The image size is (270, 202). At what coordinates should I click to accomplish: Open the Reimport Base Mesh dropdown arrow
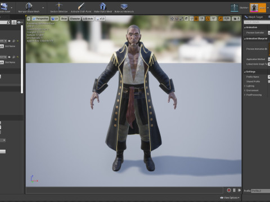[43, 8]
